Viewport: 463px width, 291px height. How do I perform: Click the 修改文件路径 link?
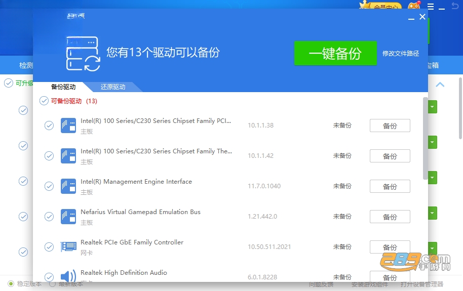click(401, 54)
